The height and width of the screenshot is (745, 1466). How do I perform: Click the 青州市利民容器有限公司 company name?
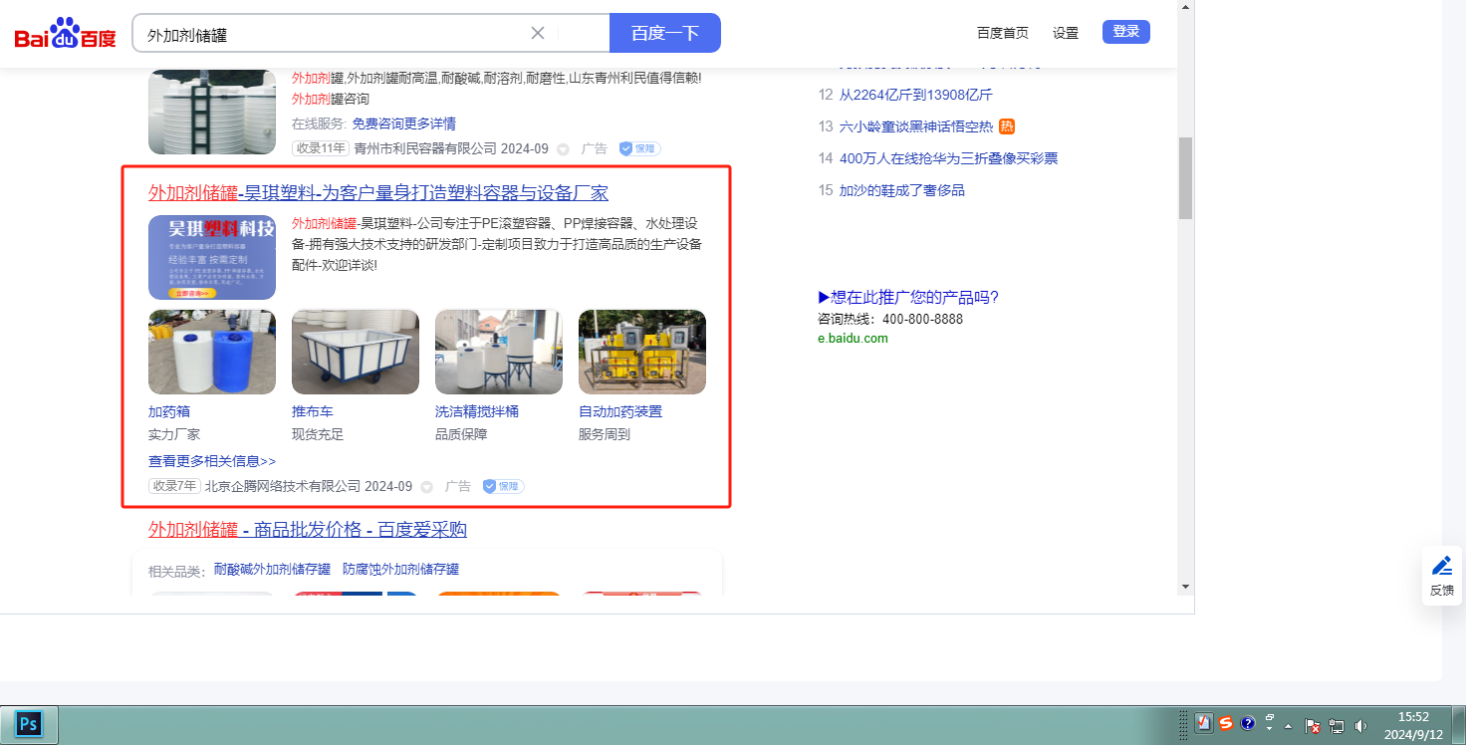coord(425,148)
